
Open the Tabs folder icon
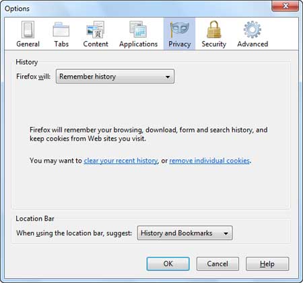[61, 30]
